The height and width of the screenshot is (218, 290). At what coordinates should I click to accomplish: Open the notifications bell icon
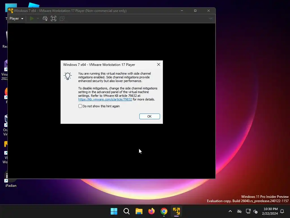(x=282, y=211)
